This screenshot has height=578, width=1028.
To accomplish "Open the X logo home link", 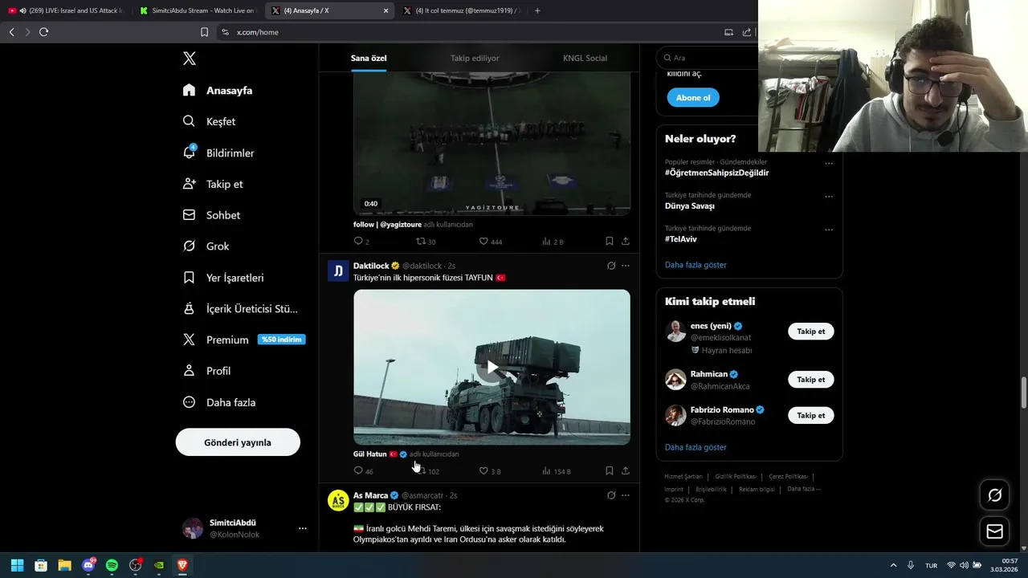I will pos(190,59).
